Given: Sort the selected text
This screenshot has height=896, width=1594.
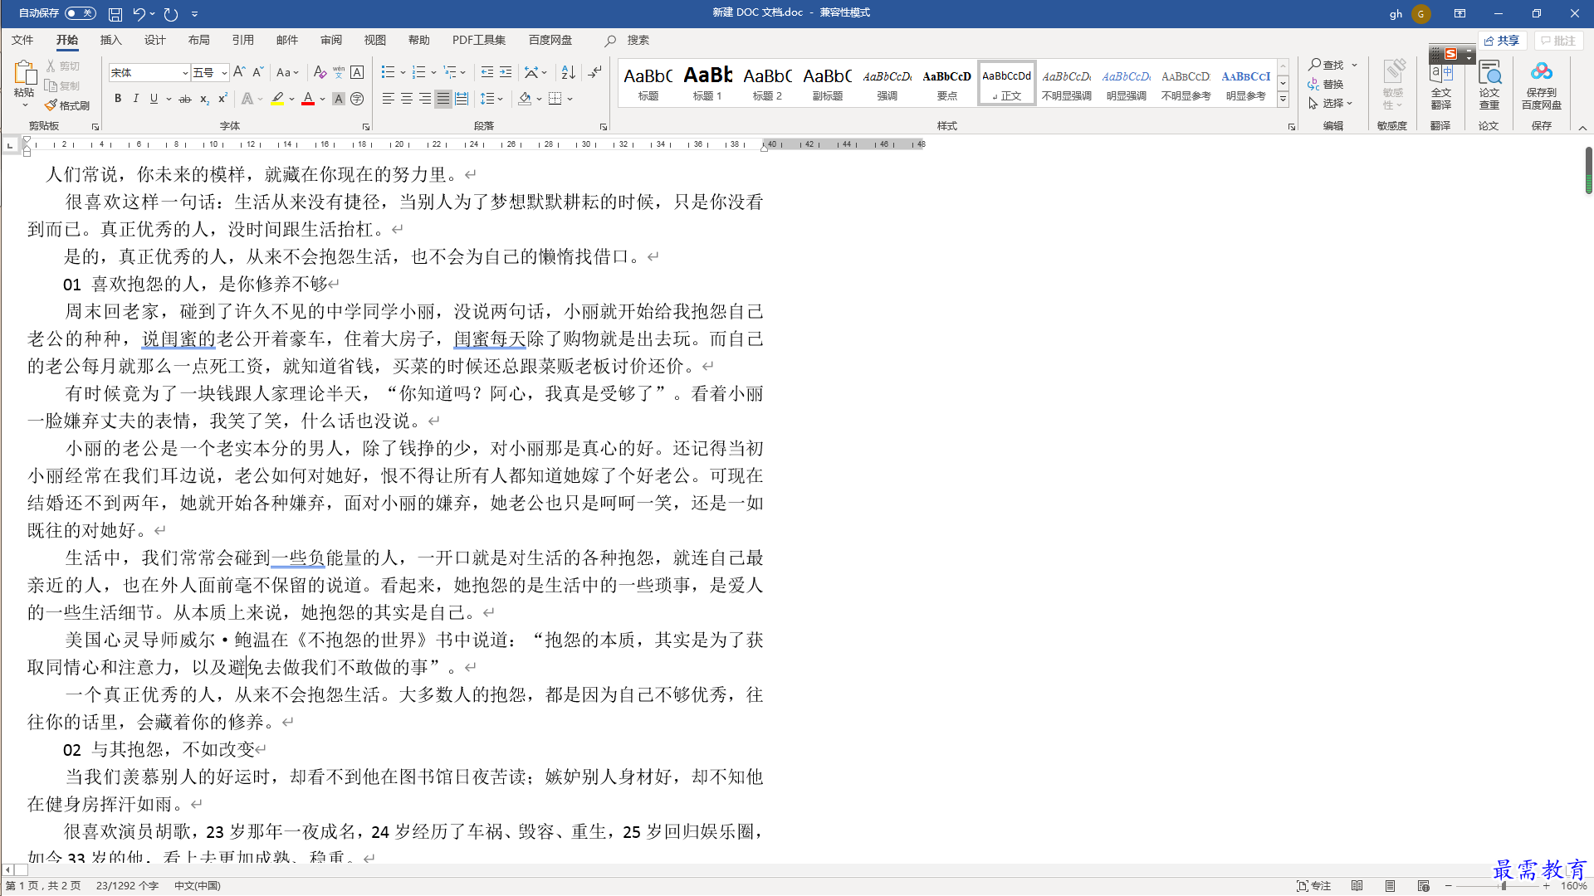Looking at the screenshot, I should coord(568,72).
